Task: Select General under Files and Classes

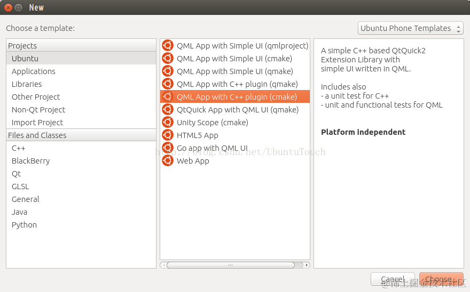Action: tap(81, 199)
